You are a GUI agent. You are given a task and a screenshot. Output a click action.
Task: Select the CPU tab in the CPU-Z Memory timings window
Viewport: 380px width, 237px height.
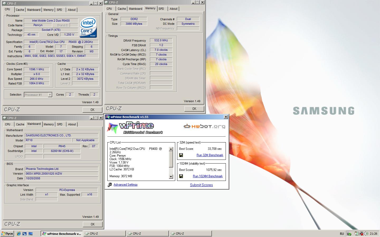point(109,9)
